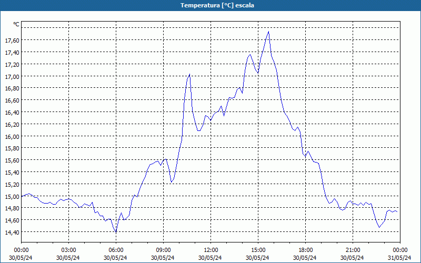This screenshot has width=421, height=263.
Task: Select the 09:00 time axis label
Action: 163,250
